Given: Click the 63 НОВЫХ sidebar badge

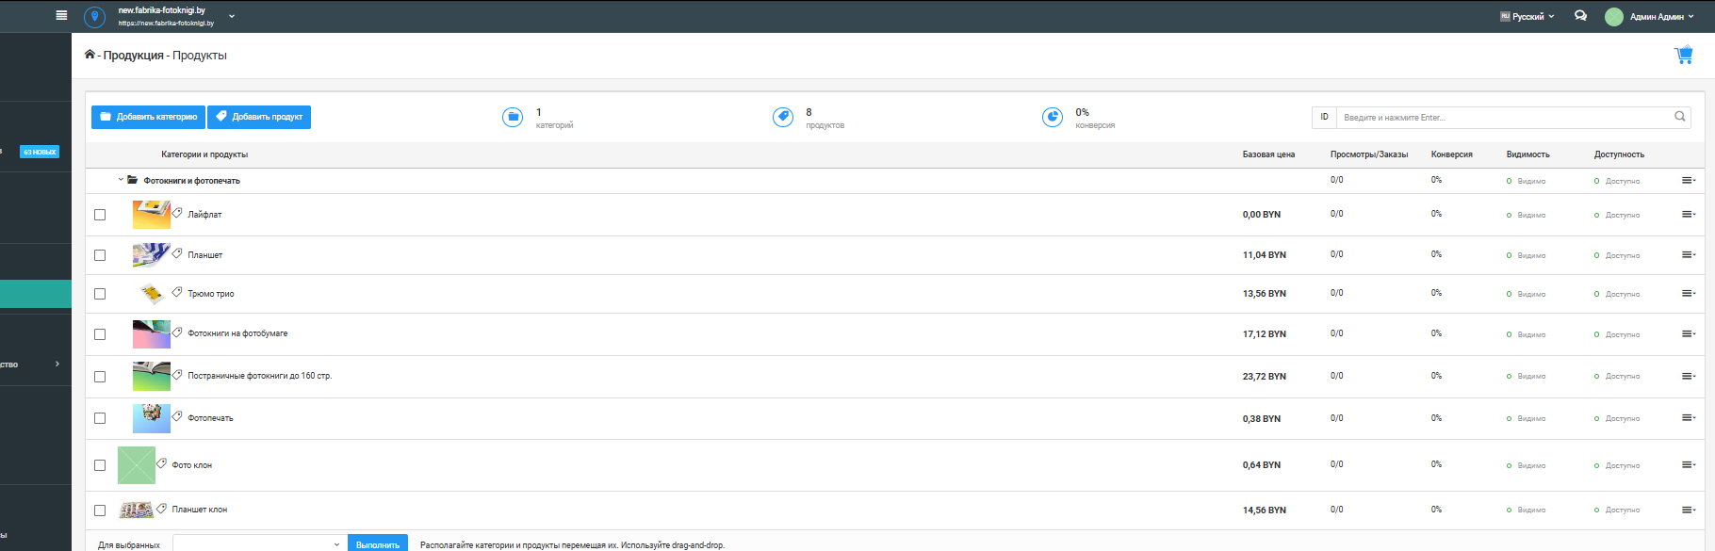Looking at the screenshot, I should pyautogui.click(x=40, y=152).
